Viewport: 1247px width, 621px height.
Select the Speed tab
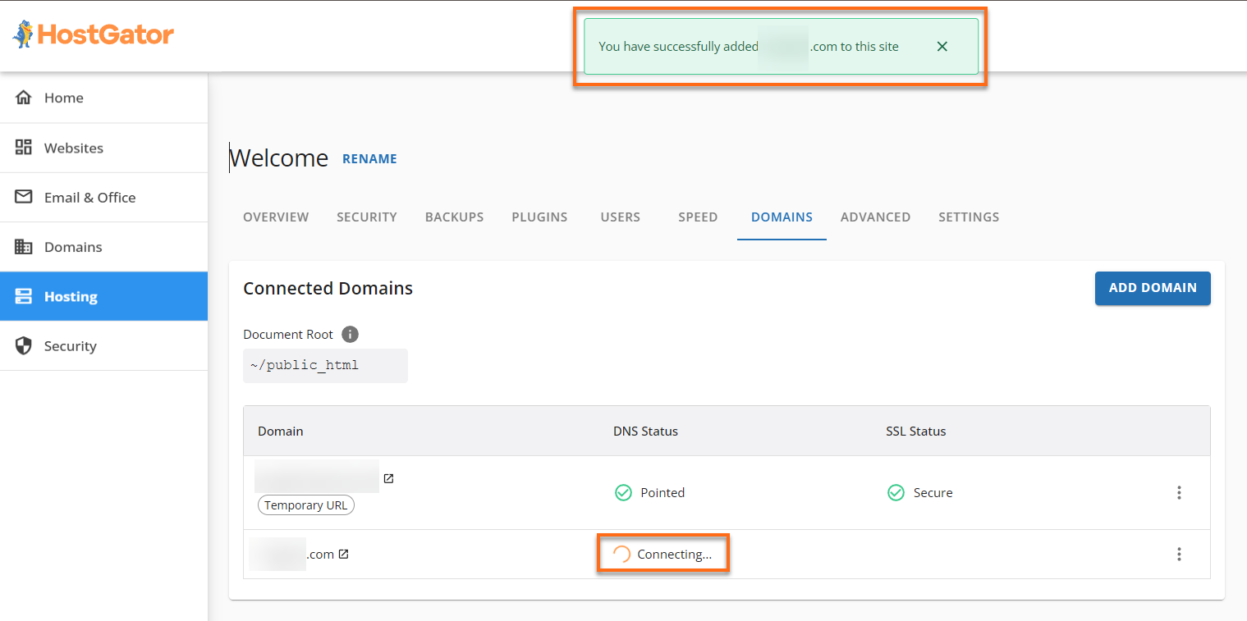point(698,217)
